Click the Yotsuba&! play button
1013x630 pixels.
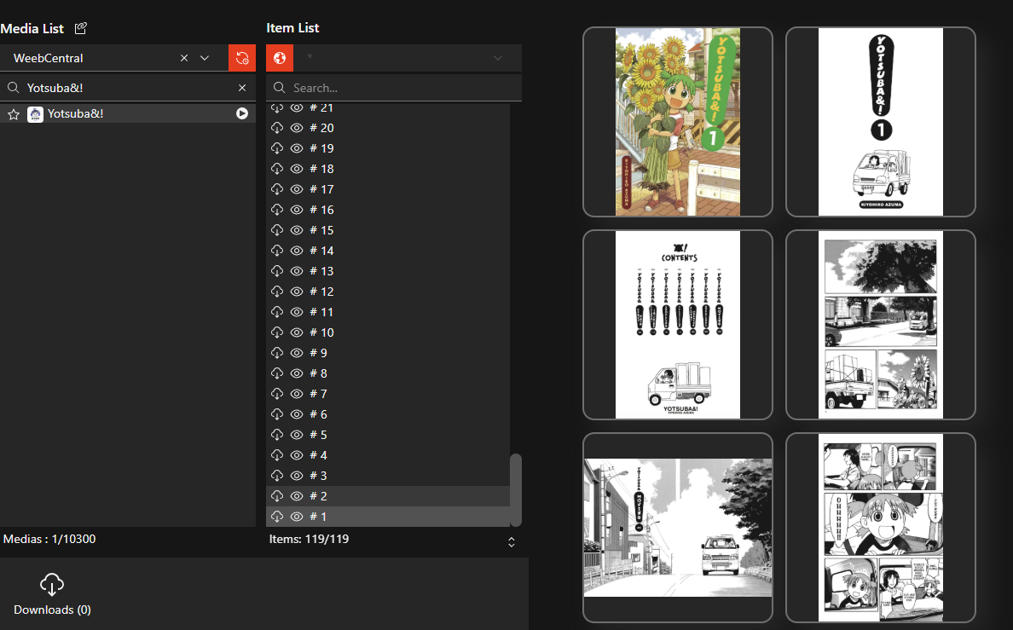[242, 113]
